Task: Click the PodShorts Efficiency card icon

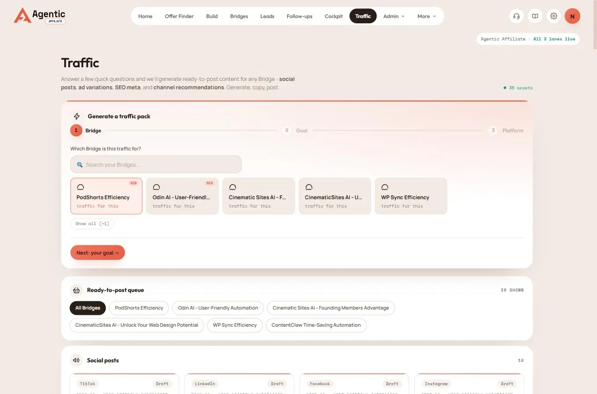Action: pyautogui.click(x=81, y=187)
